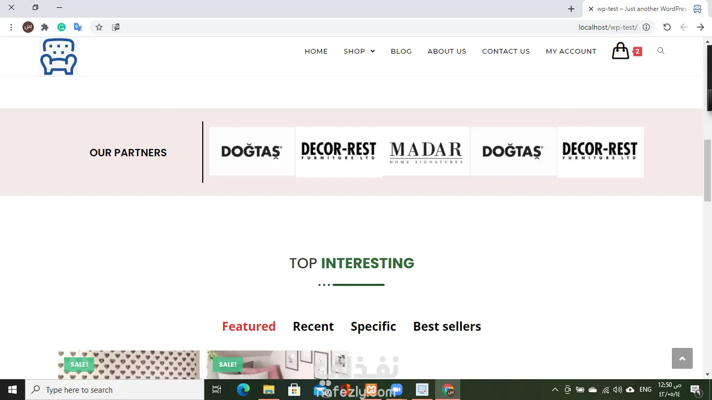Screen dimensions: 712x400
Task: Open the Extensions puzzle icon
Action: tap(45, 27)
